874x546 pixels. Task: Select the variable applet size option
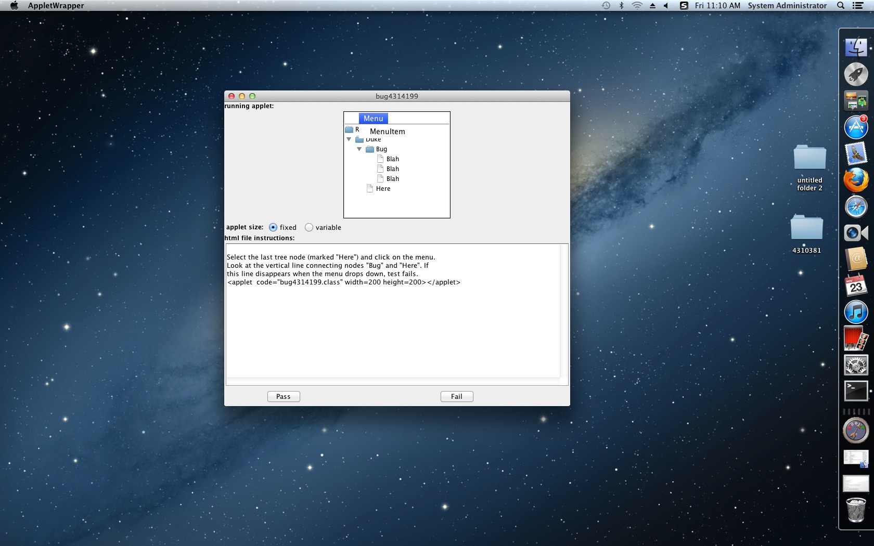click(309, 227)
